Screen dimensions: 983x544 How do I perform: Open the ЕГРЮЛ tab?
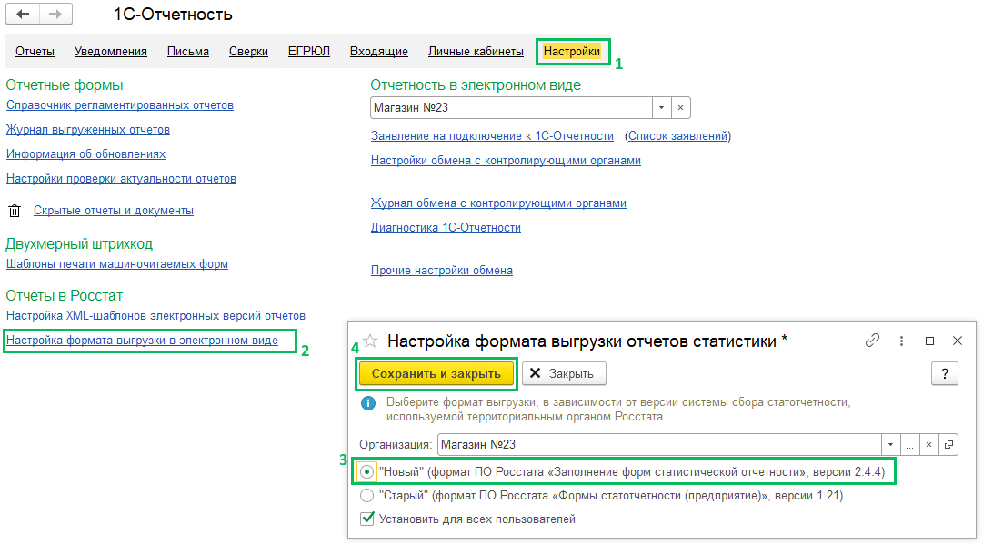click(309, 52)
